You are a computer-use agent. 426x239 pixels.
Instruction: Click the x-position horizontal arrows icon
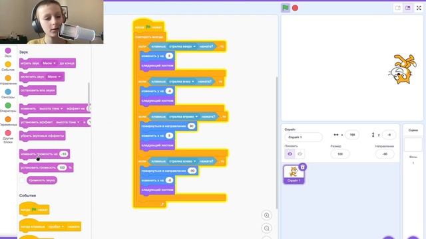tap(336, 135)
